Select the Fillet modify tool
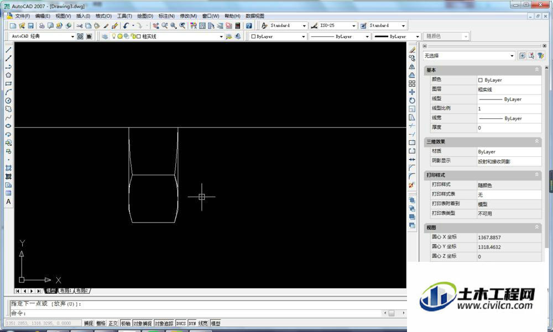 tap(412, 176)
